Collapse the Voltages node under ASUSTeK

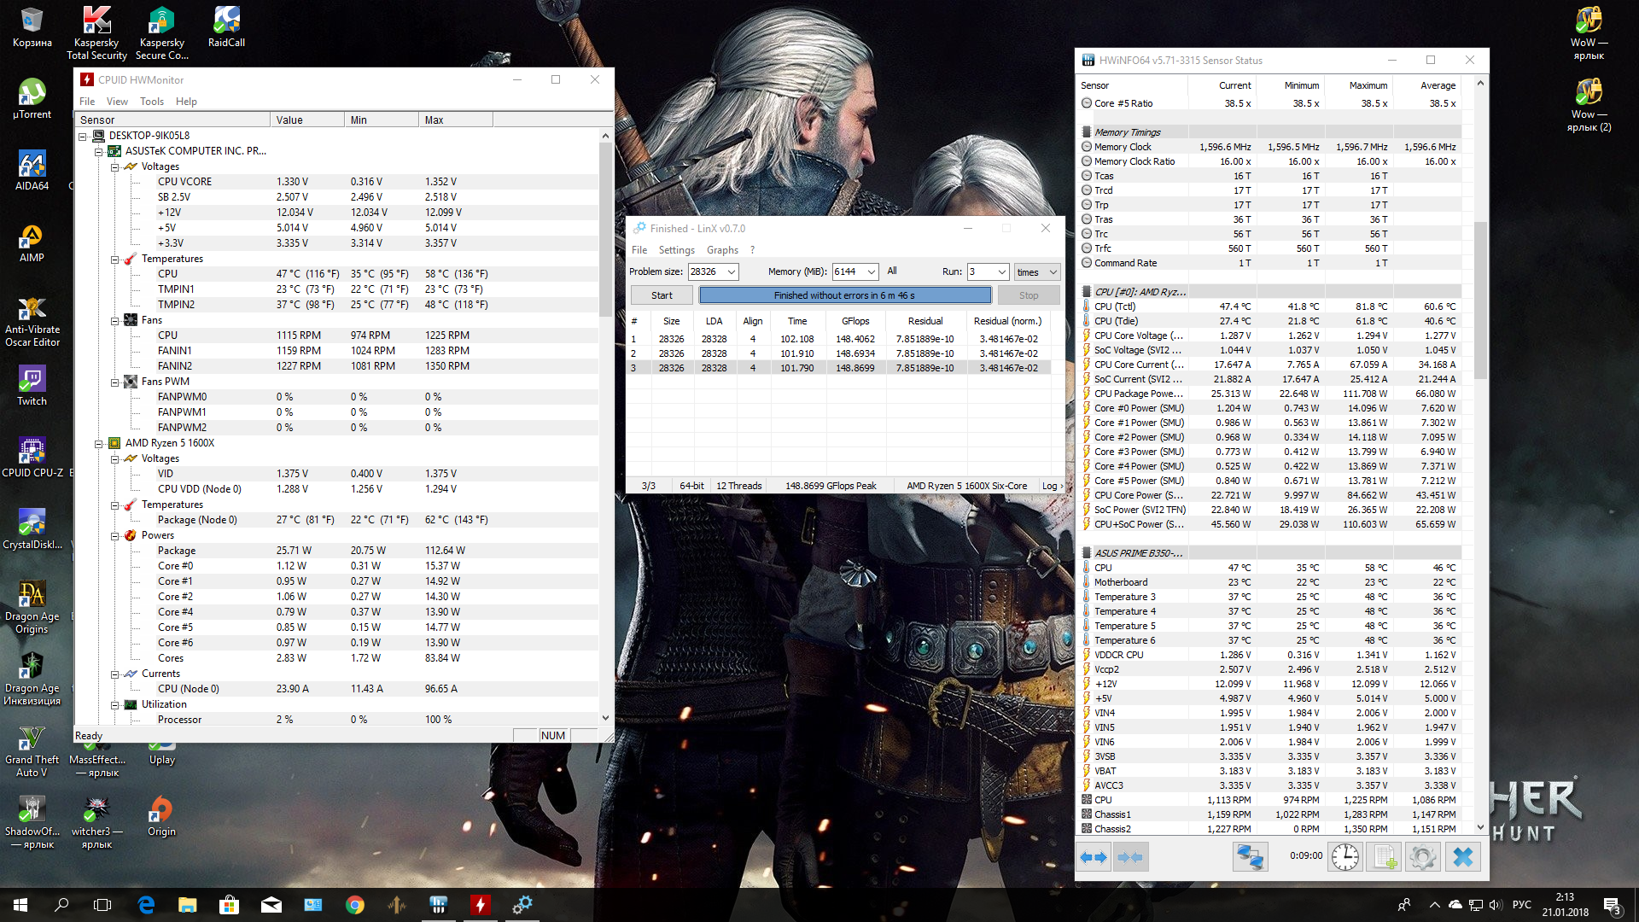click(114, 166)
